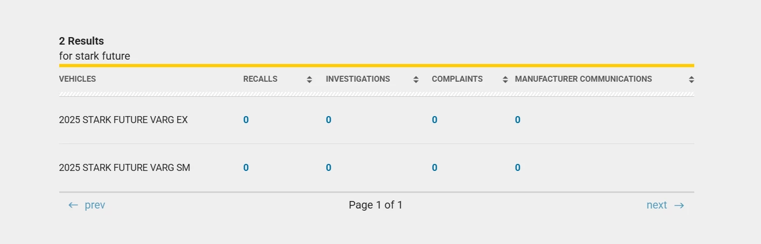Screen dimensions: 761x244
Task: Open recalls count for Varg SM
Action: [x=246, y=168]
